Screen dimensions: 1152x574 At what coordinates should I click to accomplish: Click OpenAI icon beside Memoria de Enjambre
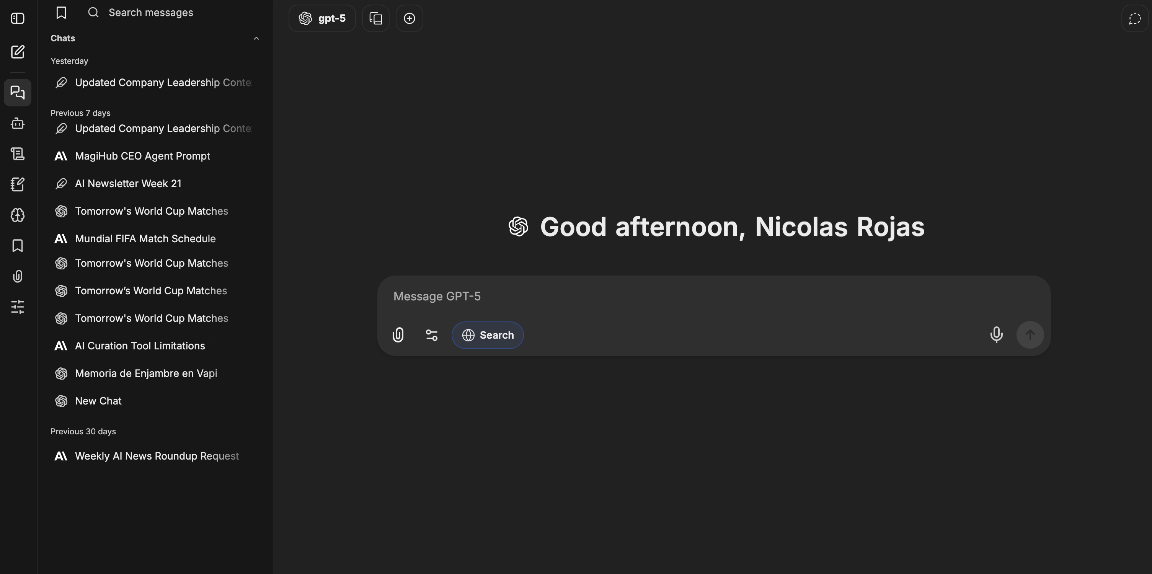point(61,373)
